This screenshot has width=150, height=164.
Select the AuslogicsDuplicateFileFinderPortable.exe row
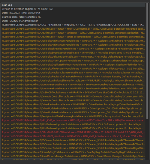pos(73,65)
